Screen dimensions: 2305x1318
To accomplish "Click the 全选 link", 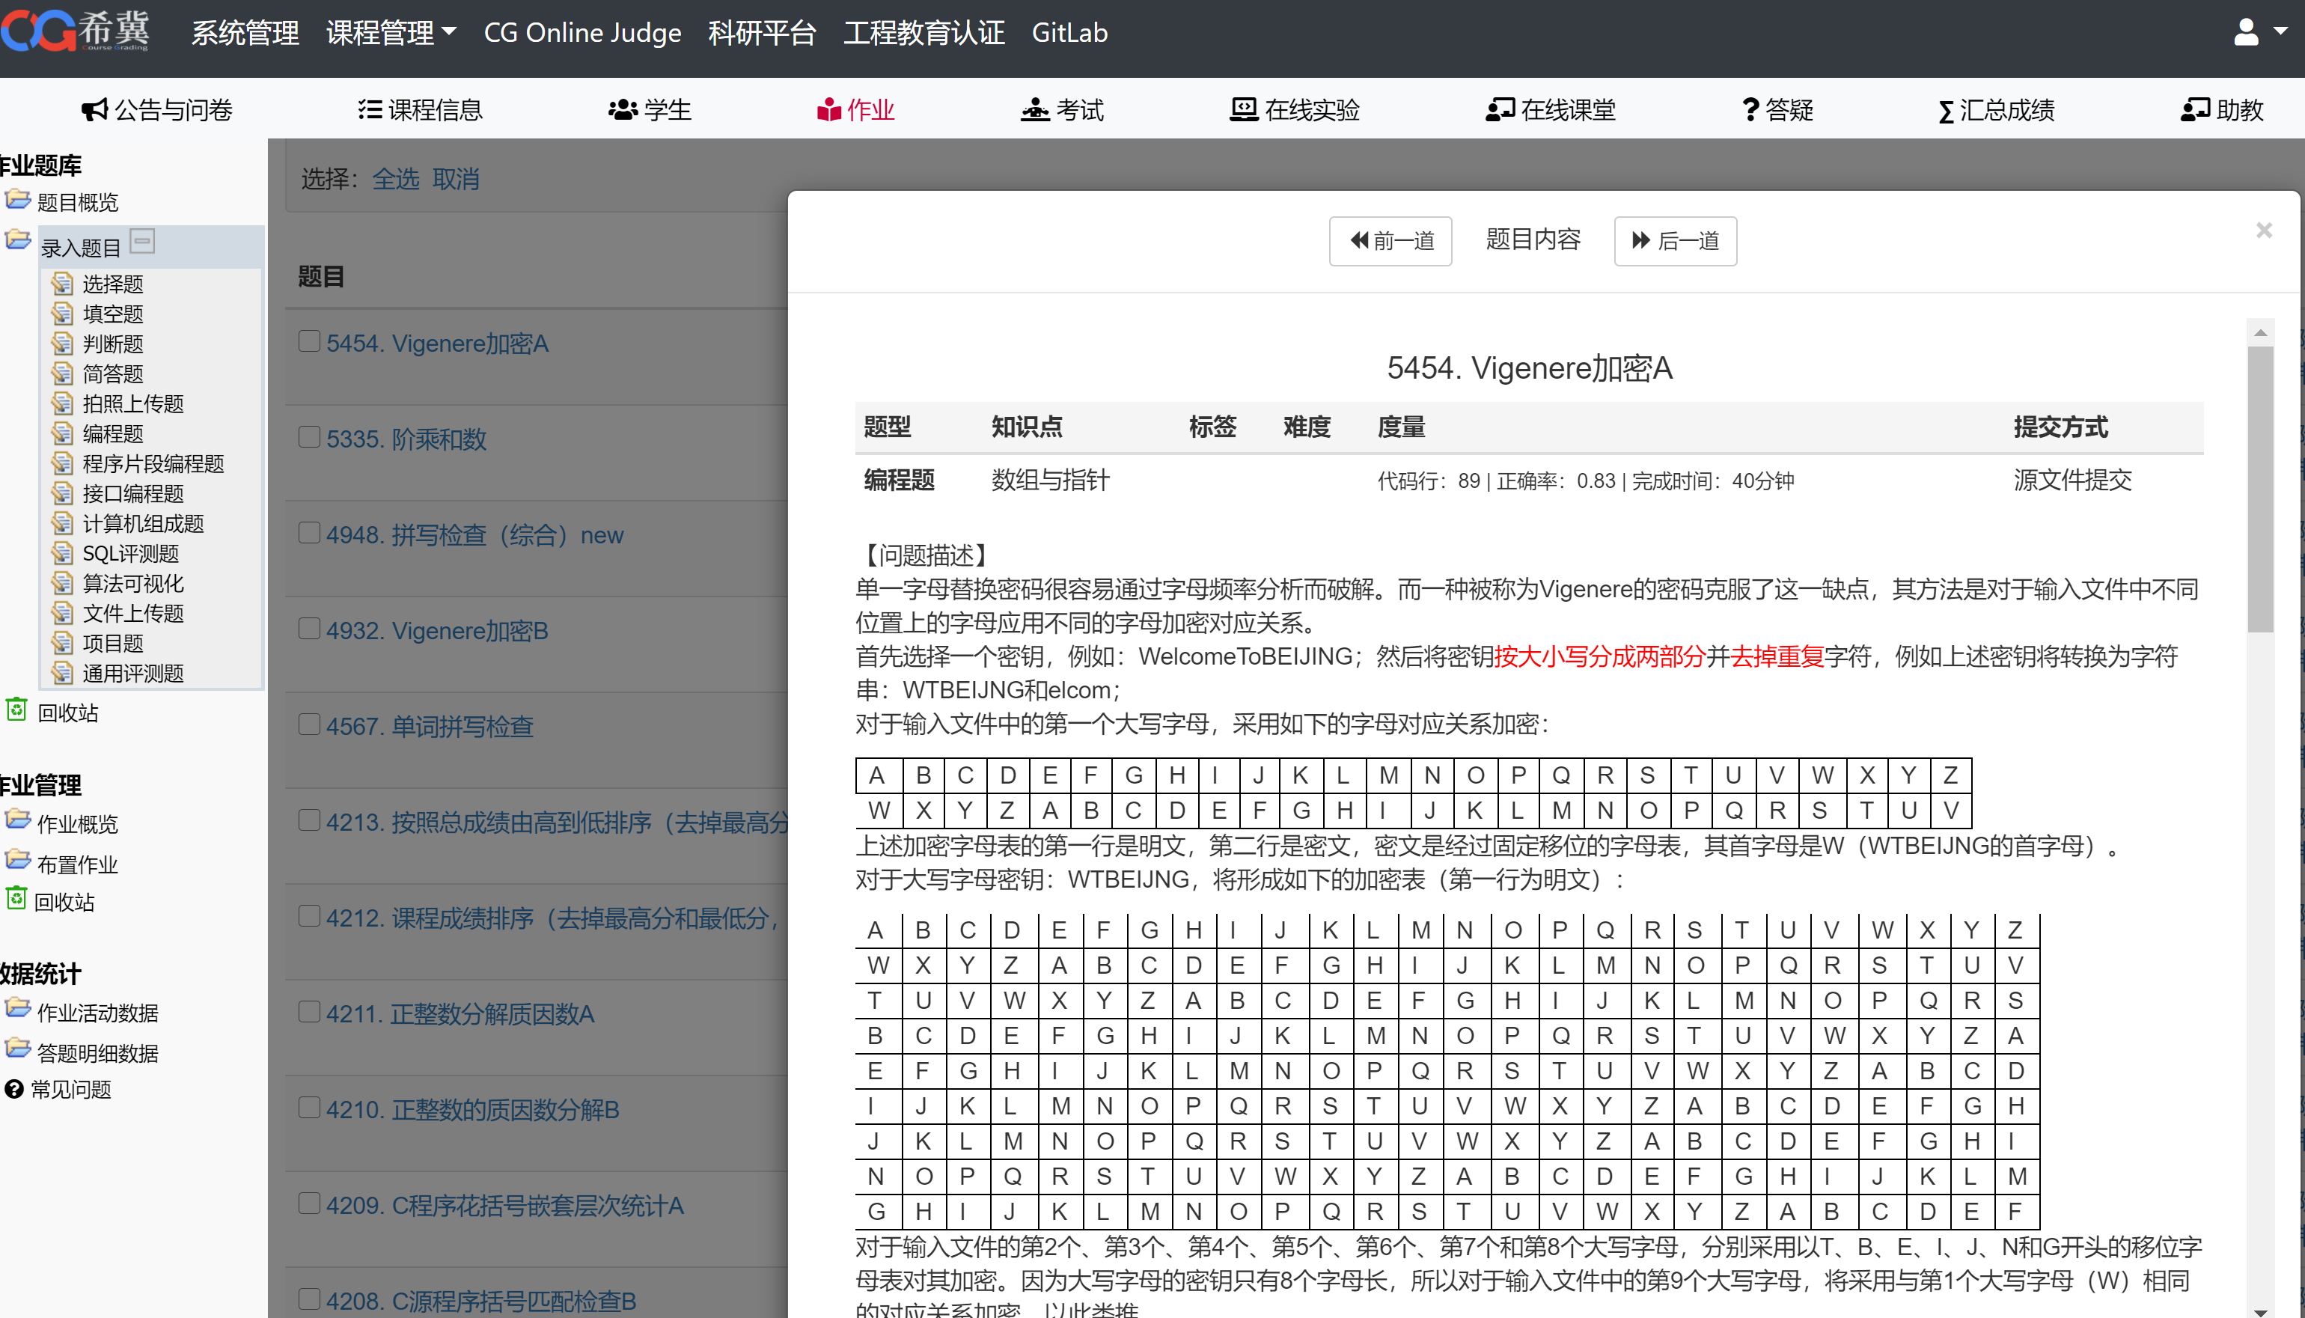I will pyautogui.click(x=397, y=179).
